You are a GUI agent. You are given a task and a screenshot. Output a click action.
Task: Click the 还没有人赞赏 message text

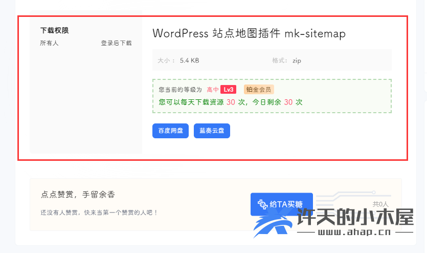(99, 213)
